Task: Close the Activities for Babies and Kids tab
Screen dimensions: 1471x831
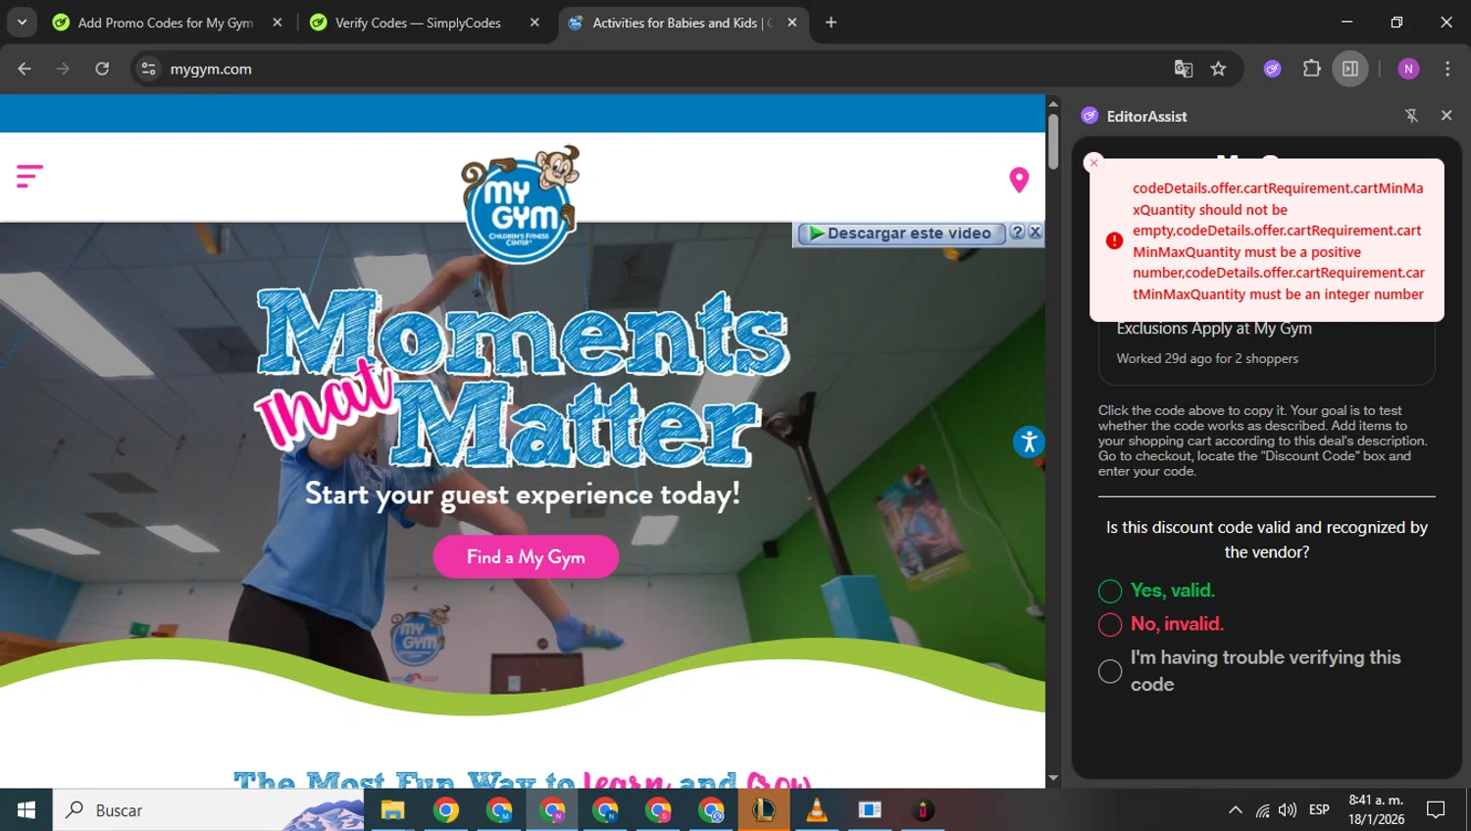Action: click(792, 23)
